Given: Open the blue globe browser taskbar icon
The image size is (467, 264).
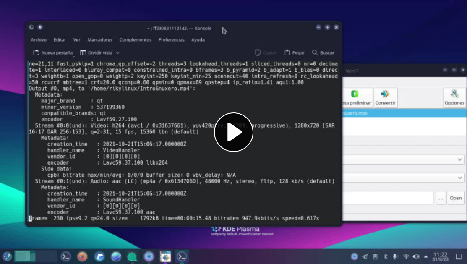Looking at the screenshot, I should point(116,256).
